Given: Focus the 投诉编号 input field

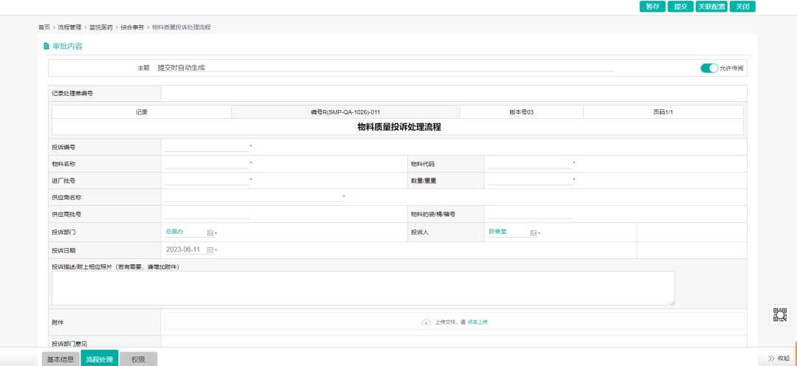Looking at the screenshot, I should click(207, 147).
